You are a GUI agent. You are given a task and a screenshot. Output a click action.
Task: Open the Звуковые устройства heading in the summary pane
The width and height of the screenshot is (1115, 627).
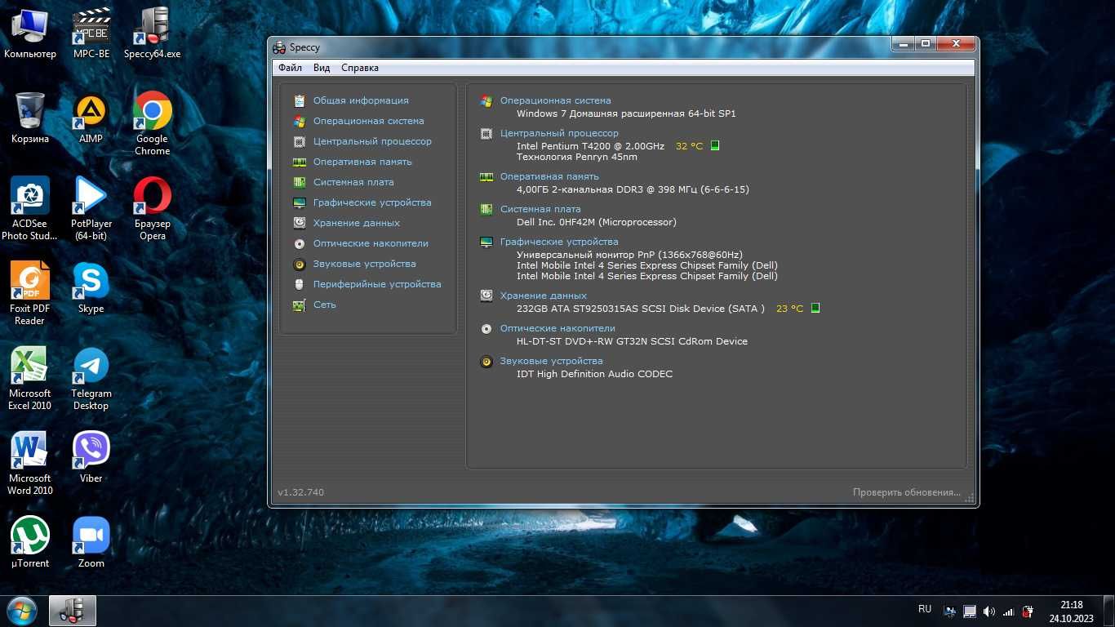[x=551, y=361]
